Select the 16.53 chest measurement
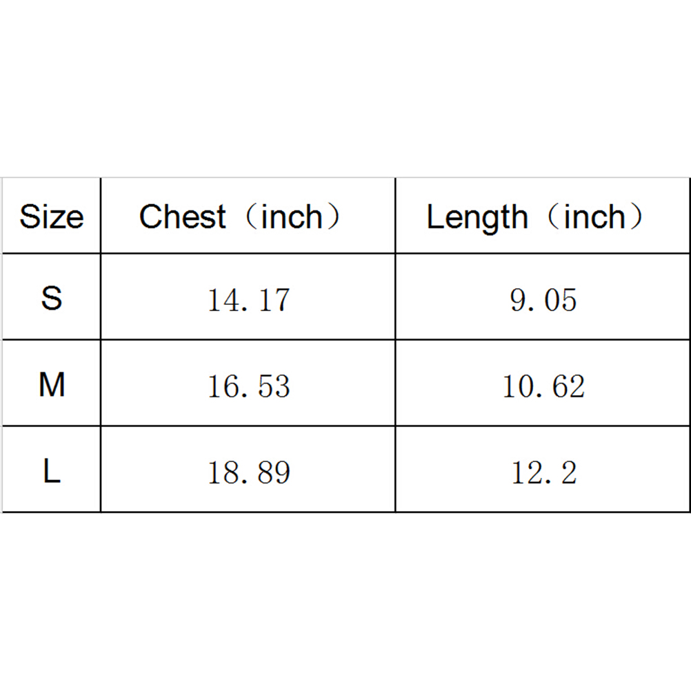691x691 pixels. [249, 386]
